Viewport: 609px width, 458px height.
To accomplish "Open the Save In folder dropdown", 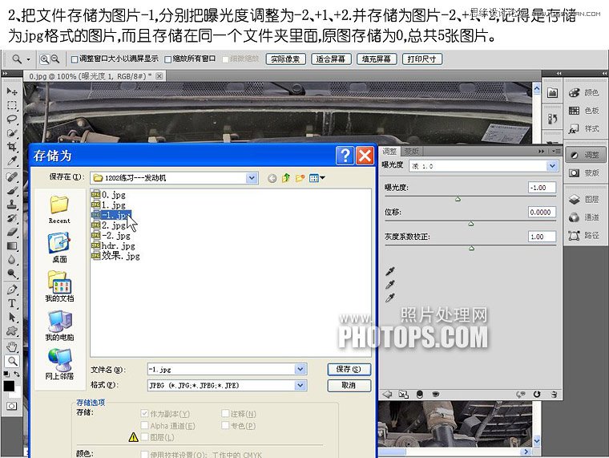I will point(252,178).
